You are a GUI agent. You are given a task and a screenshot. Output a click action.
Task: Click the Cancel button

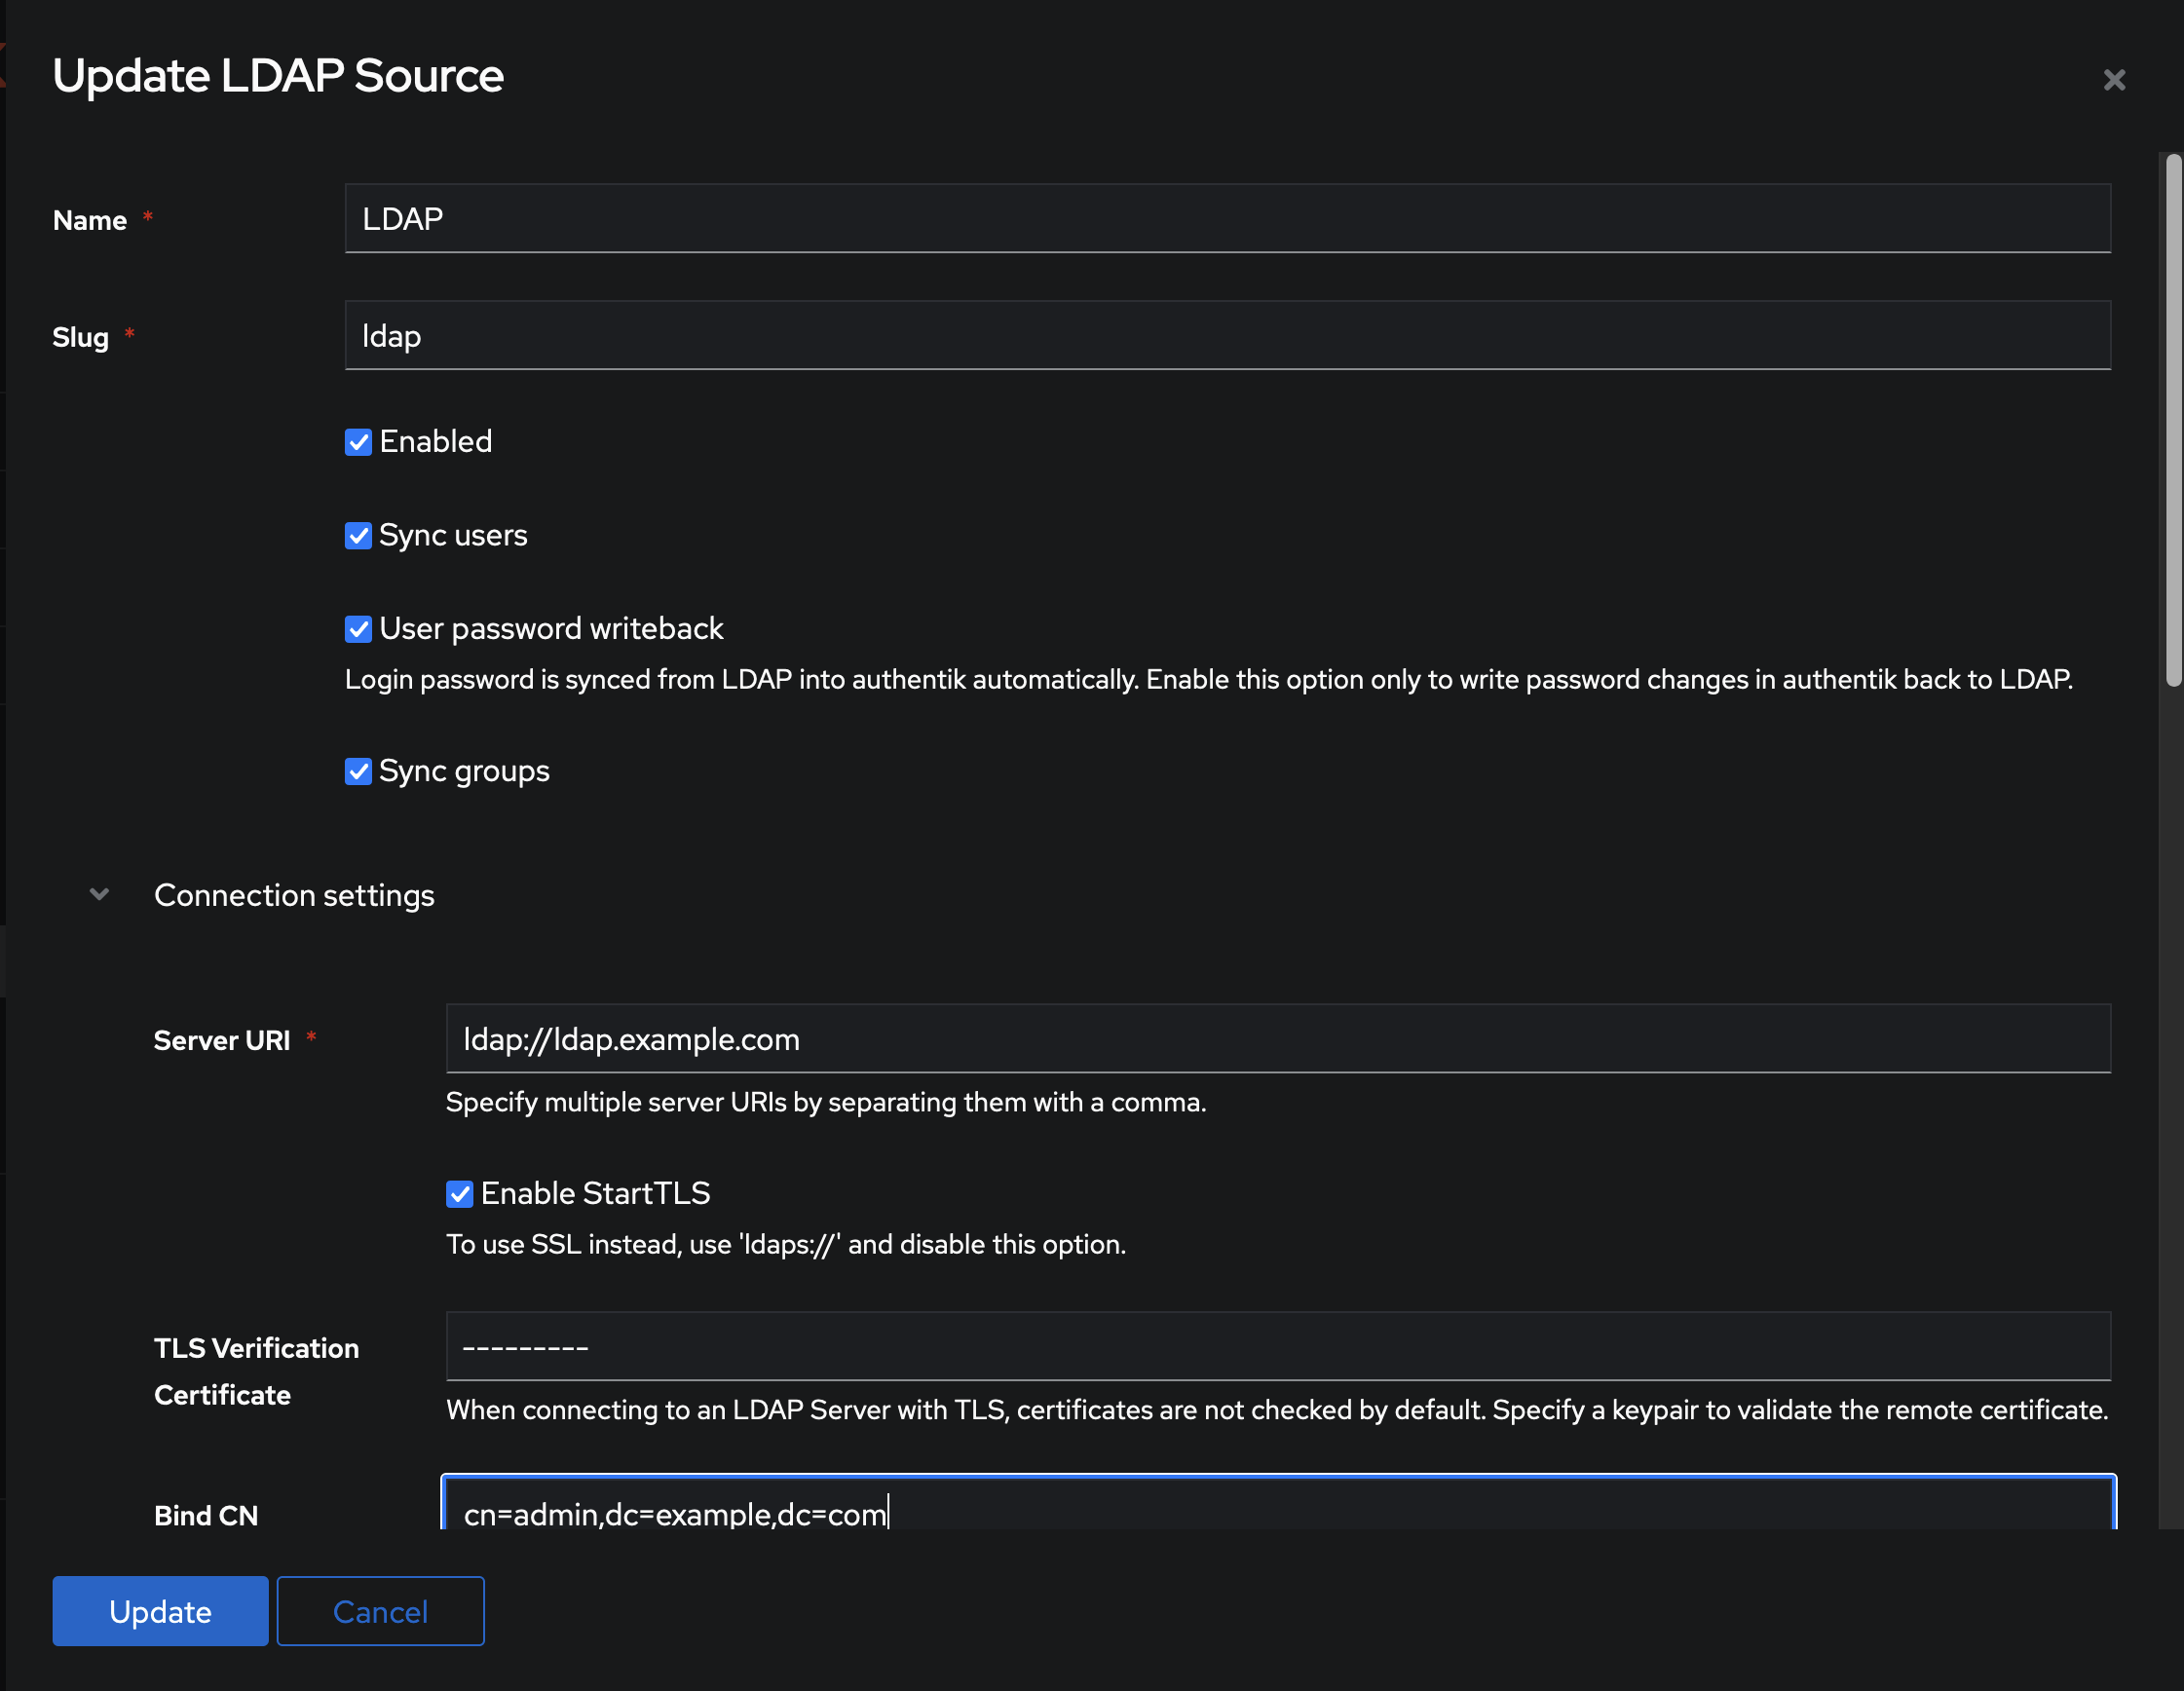tap(380, 1611)
